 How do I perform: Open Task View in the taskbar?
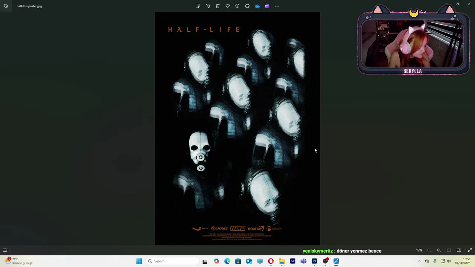[x=205, y=261]
